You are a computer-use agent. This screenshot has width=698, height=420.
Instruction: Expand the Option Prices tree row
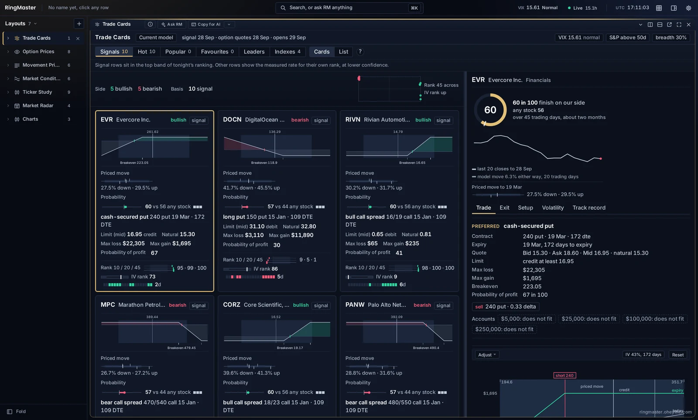[8, 52]
